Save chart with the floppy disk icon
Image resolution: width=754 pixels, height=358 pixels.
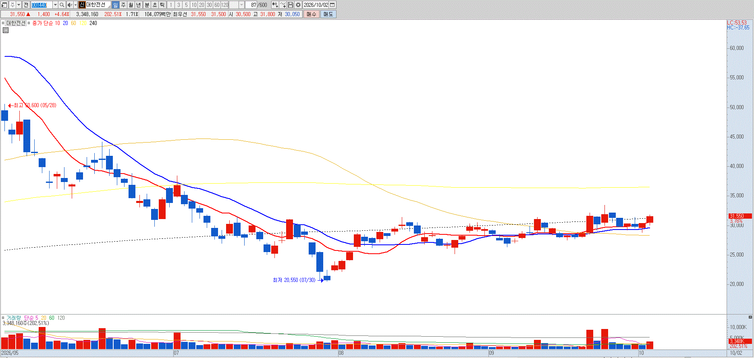pyautogui.click(x=291, y=5)
